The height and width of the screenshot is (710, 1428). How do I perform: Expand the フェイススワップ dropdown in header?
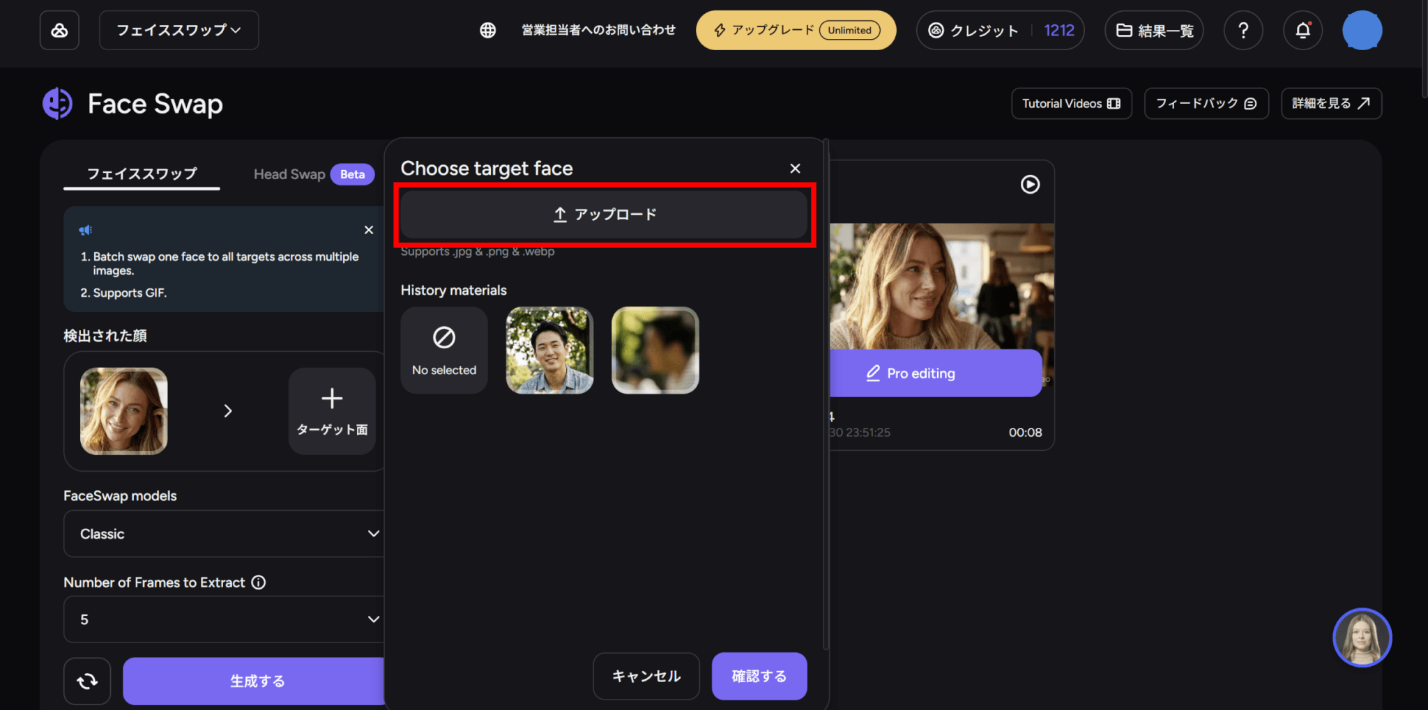pyautogui.click(x=179, y=30)
